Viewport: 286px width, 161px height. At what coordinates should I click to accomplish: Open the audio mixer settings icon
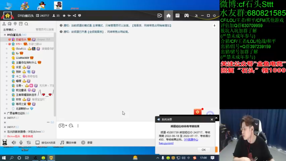click(x=29, y=142)
